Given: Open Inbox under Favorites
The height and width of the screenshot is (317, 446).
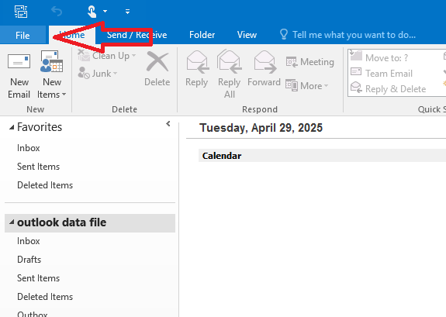Looking at the screenshot, I should (29, 148).
